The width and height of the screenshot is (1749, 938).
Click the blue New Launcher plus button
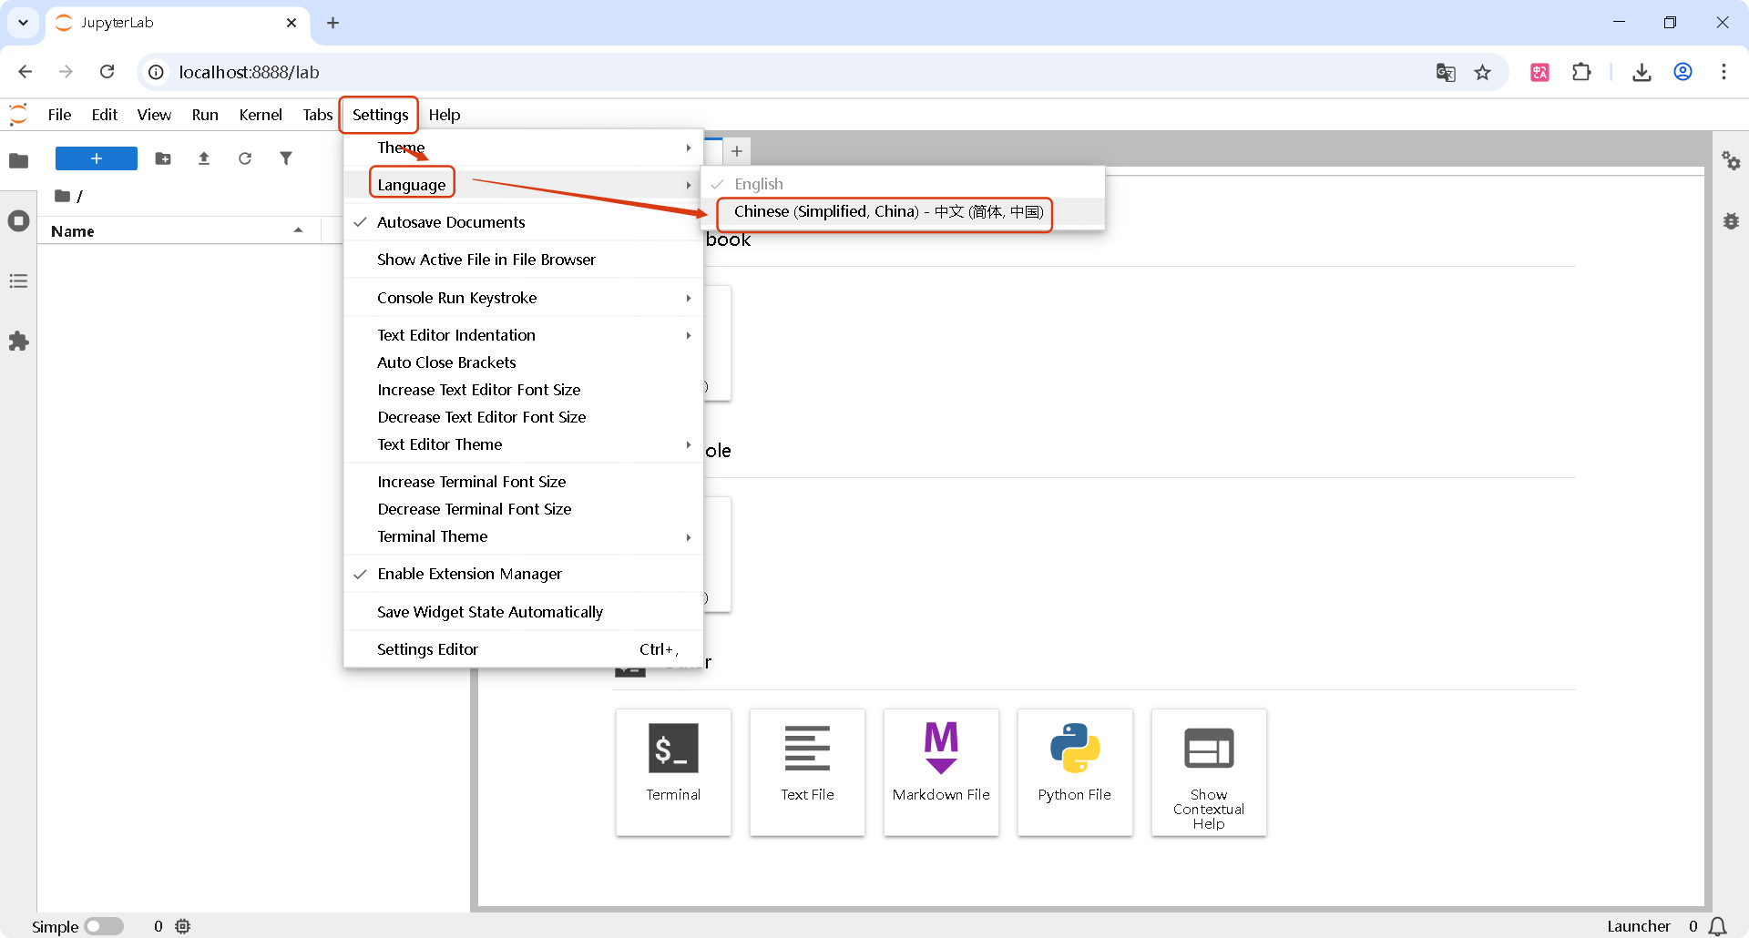pos(97,158)
